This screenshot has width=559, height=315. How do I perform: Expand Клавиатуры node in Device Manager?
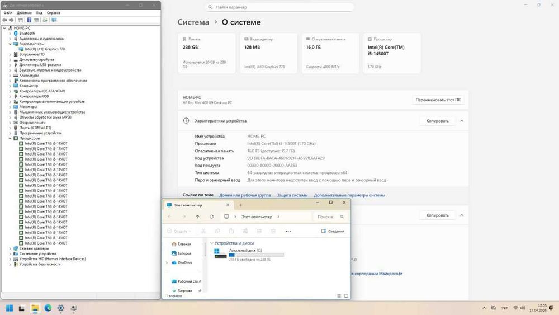[10, 76]
